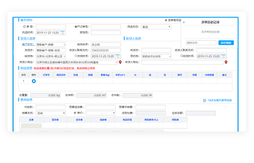This screenshot has width=254, height=163.
Task: Click 包装 column header
Action: (76, 75)
